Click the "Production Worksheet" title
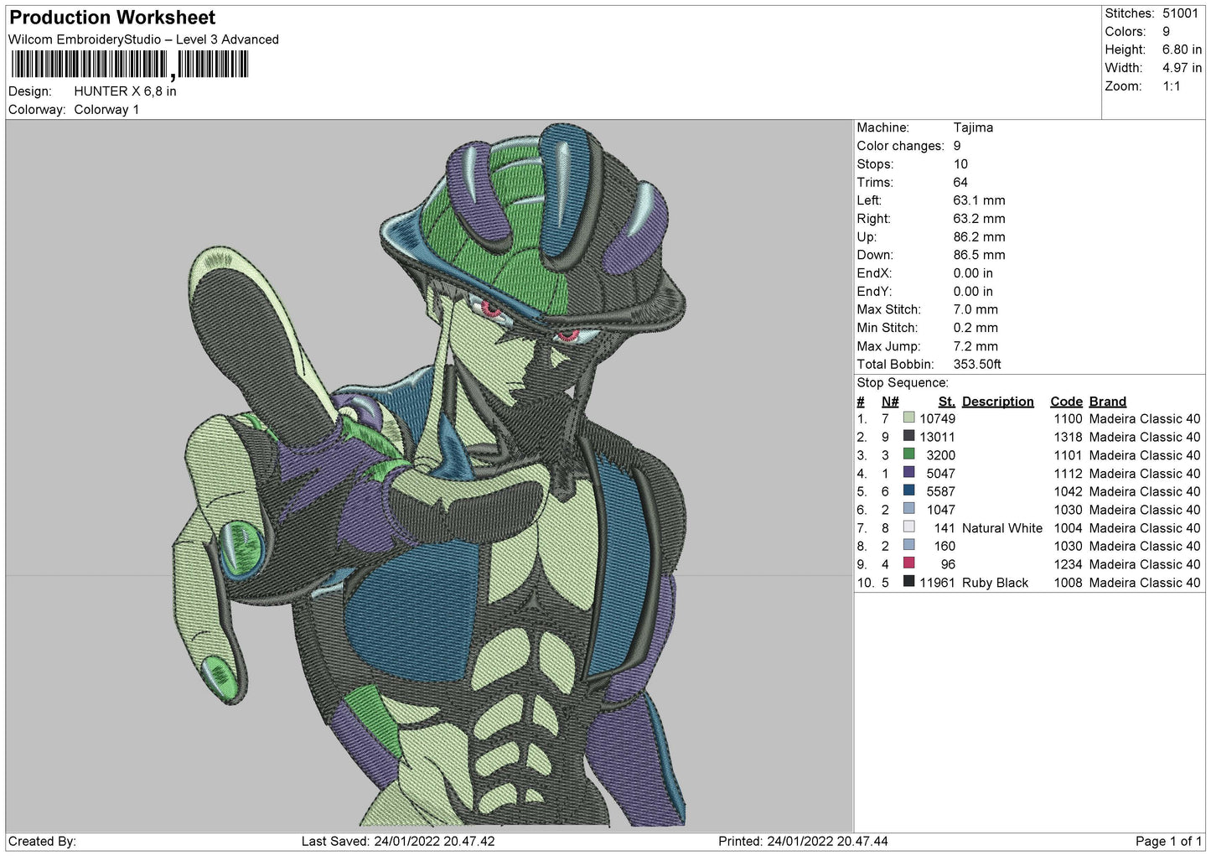This screenshot has height=856, width=1211. point(112,18)
